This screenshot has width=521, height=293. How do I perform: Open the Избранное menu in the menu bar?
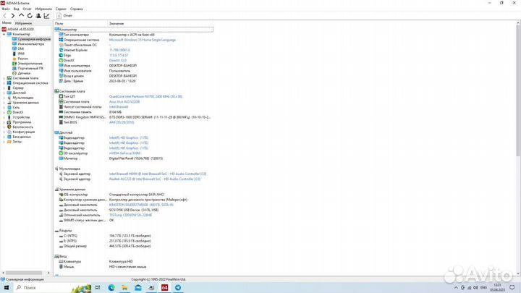(43, 9)
